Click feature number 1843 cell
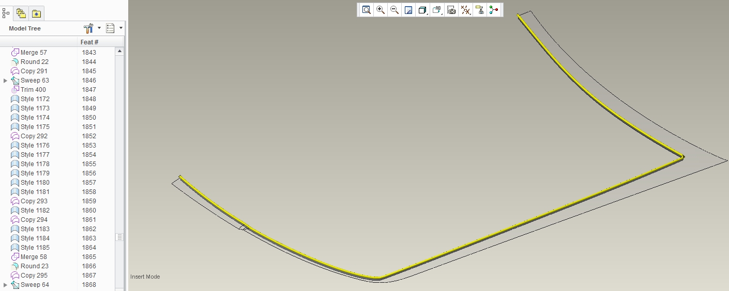The width and height of the screenshot is (729, 291). pyautogui.click(x=89, y=53)
